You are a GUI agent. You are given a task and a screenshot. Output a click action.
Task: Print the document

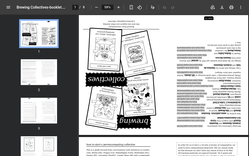231,7
